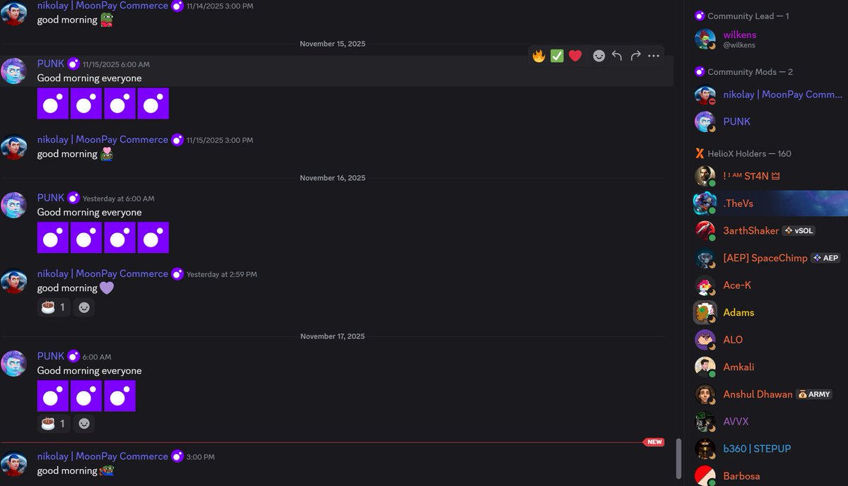Click the AEP tag beside SpaceChimp
The width and height of the screenshot is (848, 486).
[x=825, y=258]
